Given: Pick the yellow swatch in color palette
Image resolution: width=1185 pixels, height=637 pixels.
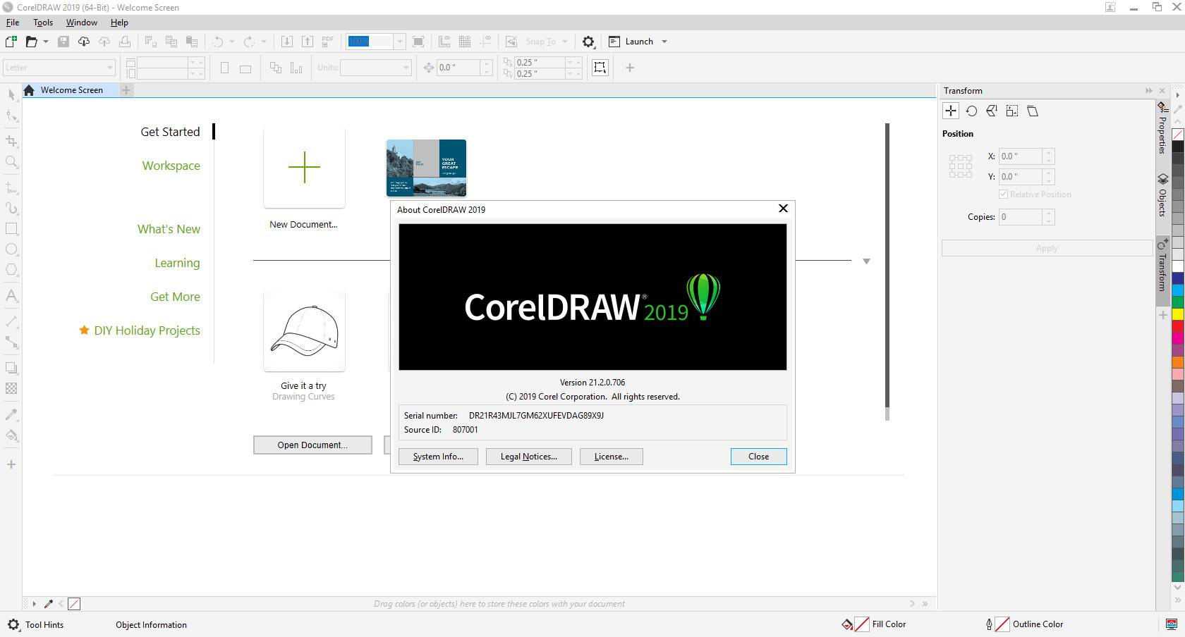Looking at the screenshot, I should tap(1178, 314).
